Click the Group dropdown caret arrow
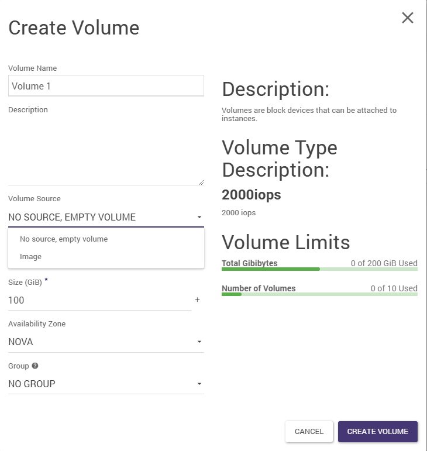 coord(199,384)
